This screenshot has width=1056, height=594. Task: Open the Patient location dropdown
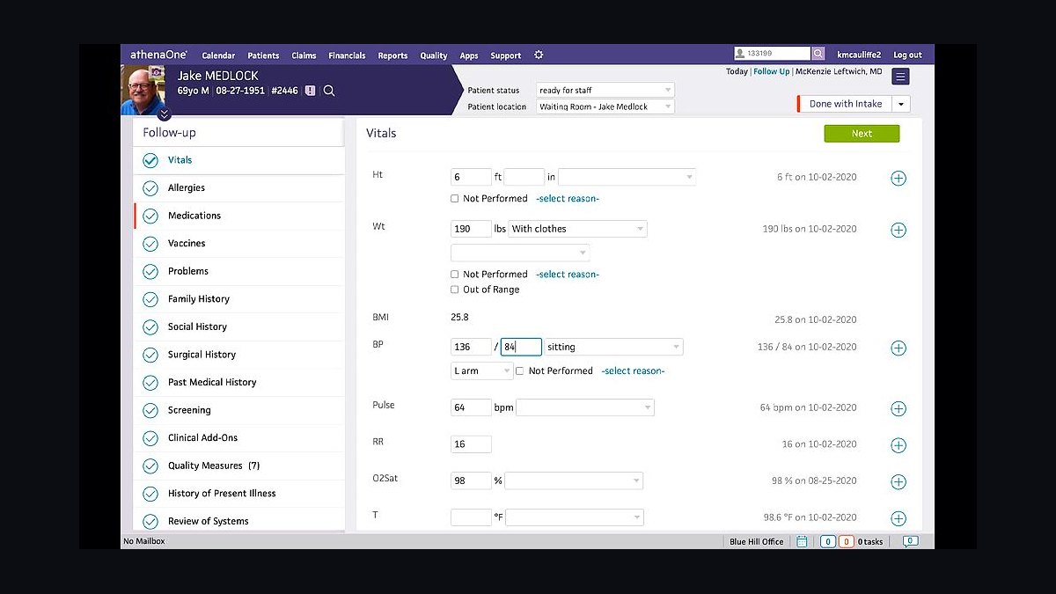(x=605, y=106)
